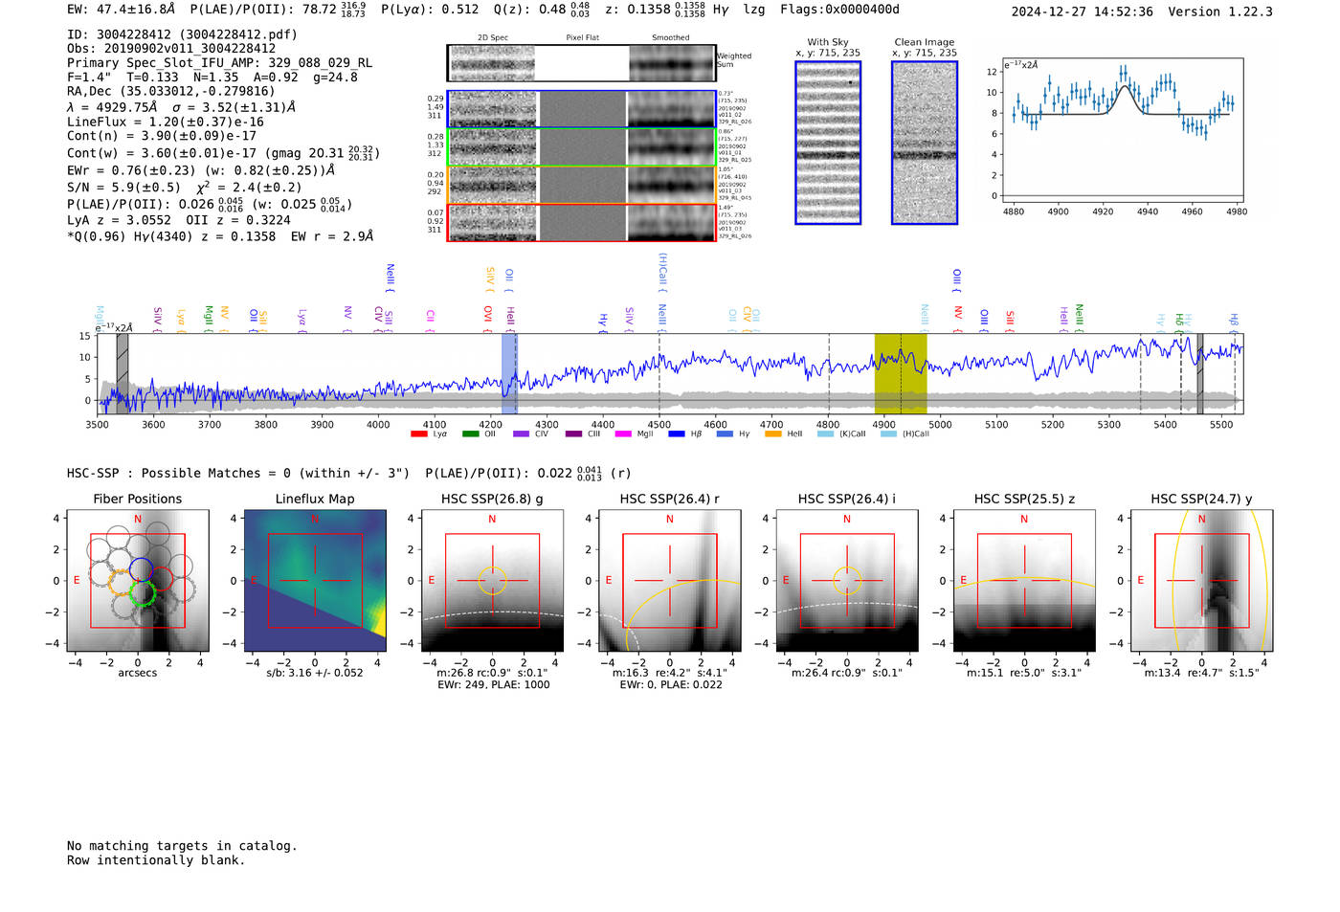Click the Row intentionally blank text
Image resolution: width=1340 pixels, height=912 pixels.
pos(156,860)
